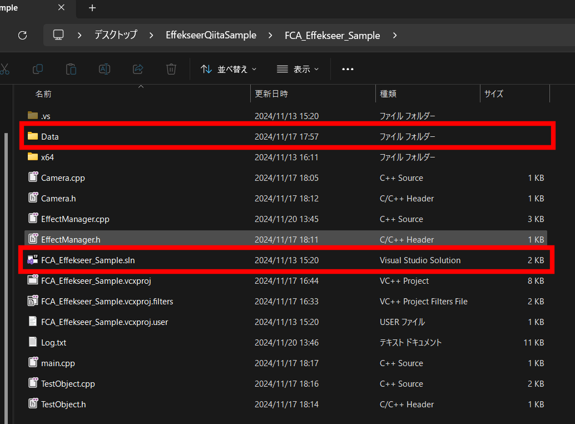The image size is (575, 424).
Task: Select the Log.txt file icon
Action: click(33, 342)
